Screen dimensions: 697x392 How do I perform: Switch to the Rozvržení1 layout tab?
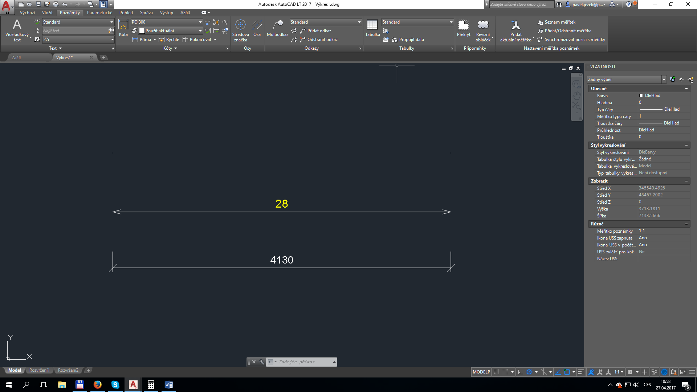tap(39, 370)
